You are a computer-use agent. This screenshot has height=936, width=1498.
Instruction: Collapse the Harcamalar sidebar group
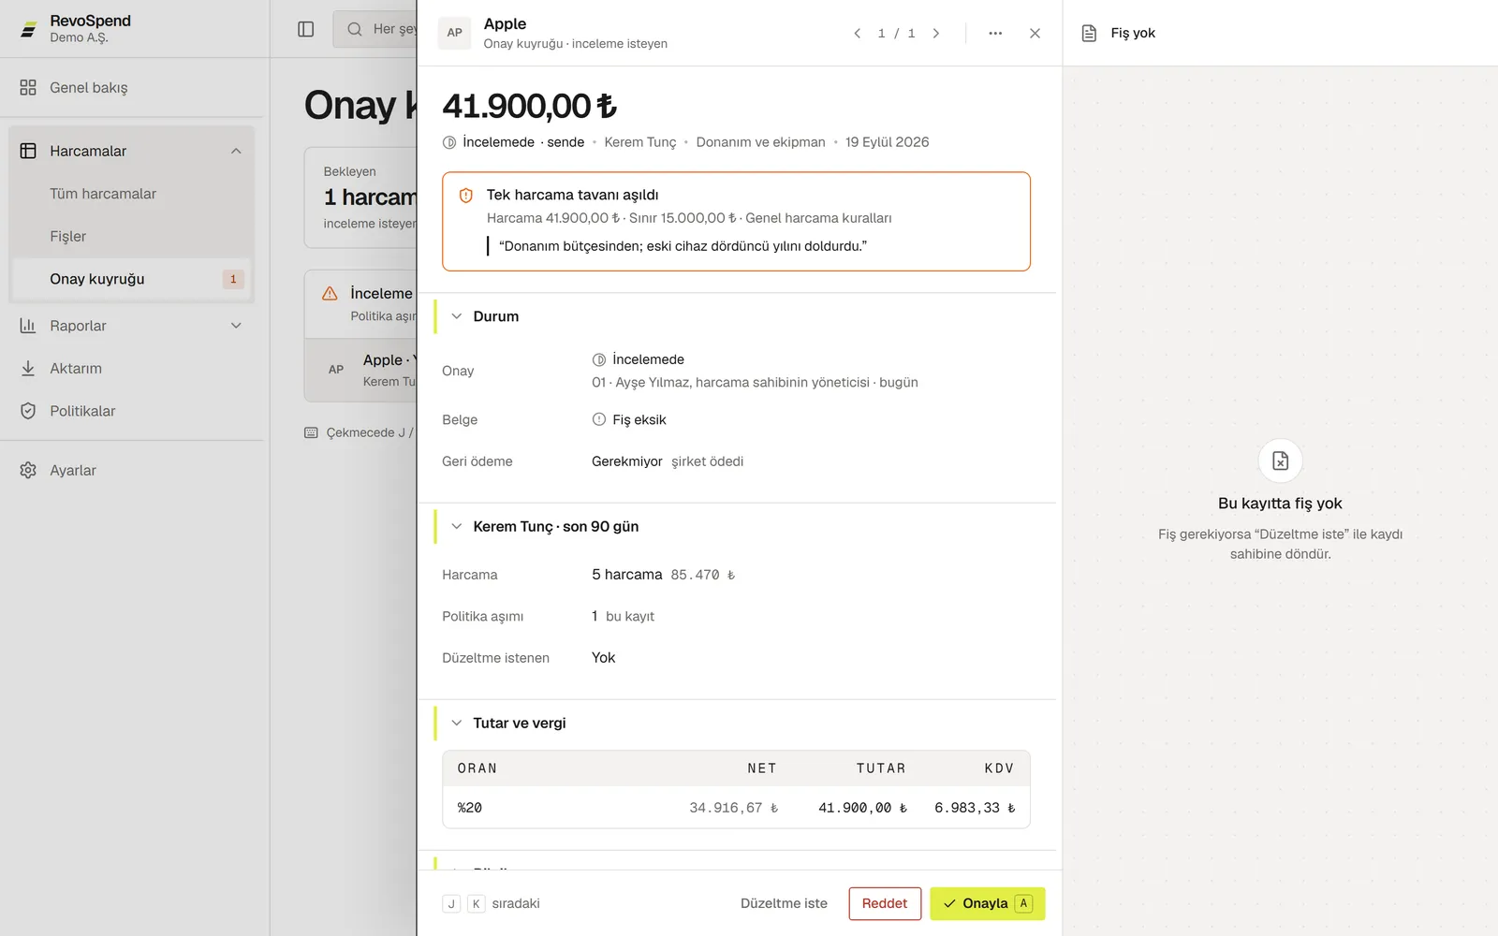pos(236,151)
